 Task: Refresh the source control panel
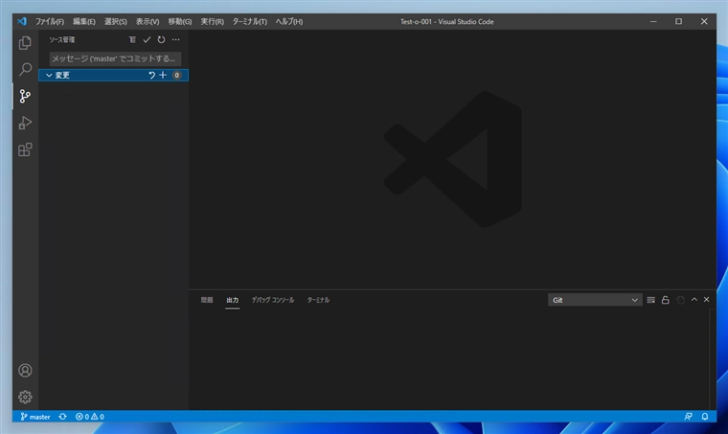click(161, 40)
